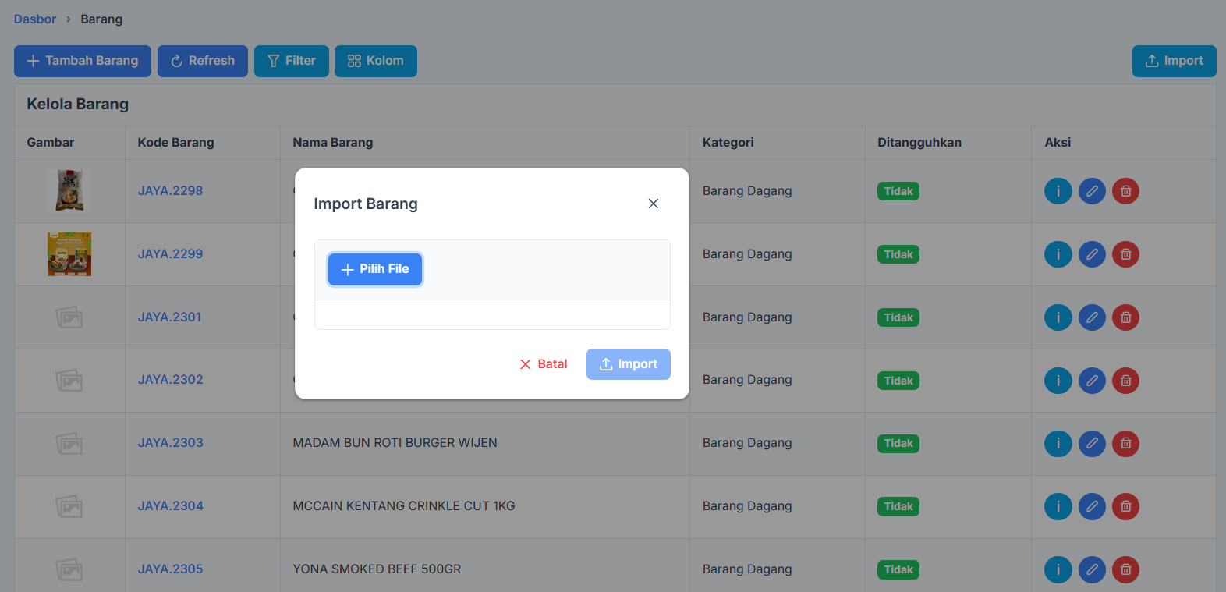
Task: Click the Kode Barang column header
Action: coord(175,143)
